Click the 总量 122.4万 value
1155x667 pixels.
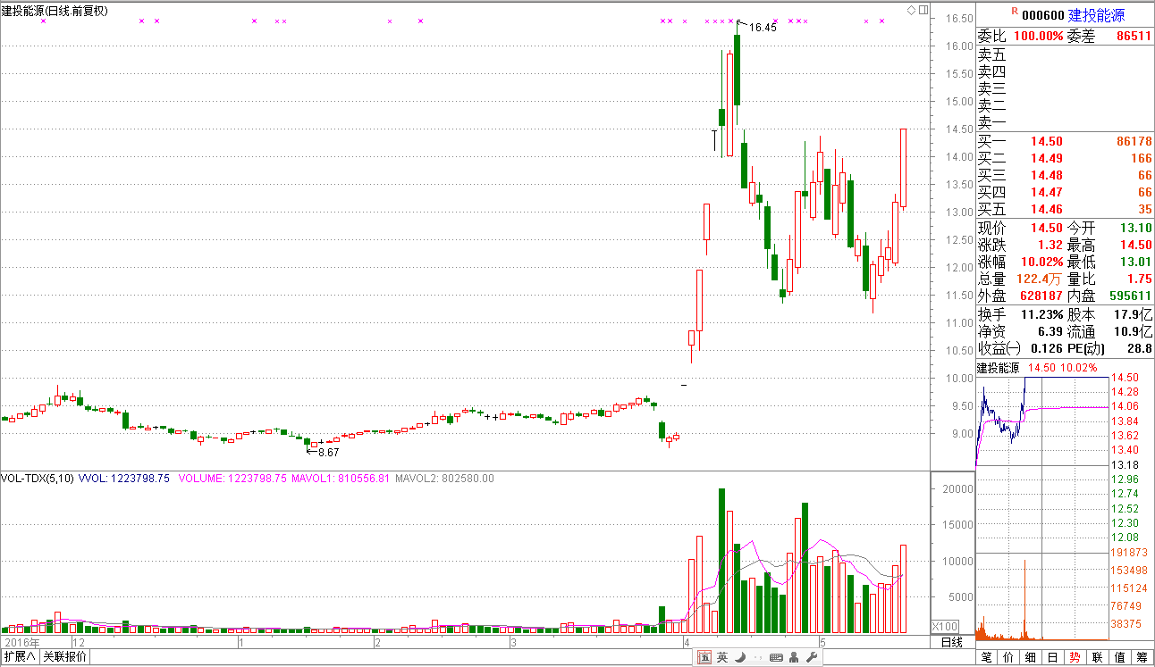(1040, 279)
